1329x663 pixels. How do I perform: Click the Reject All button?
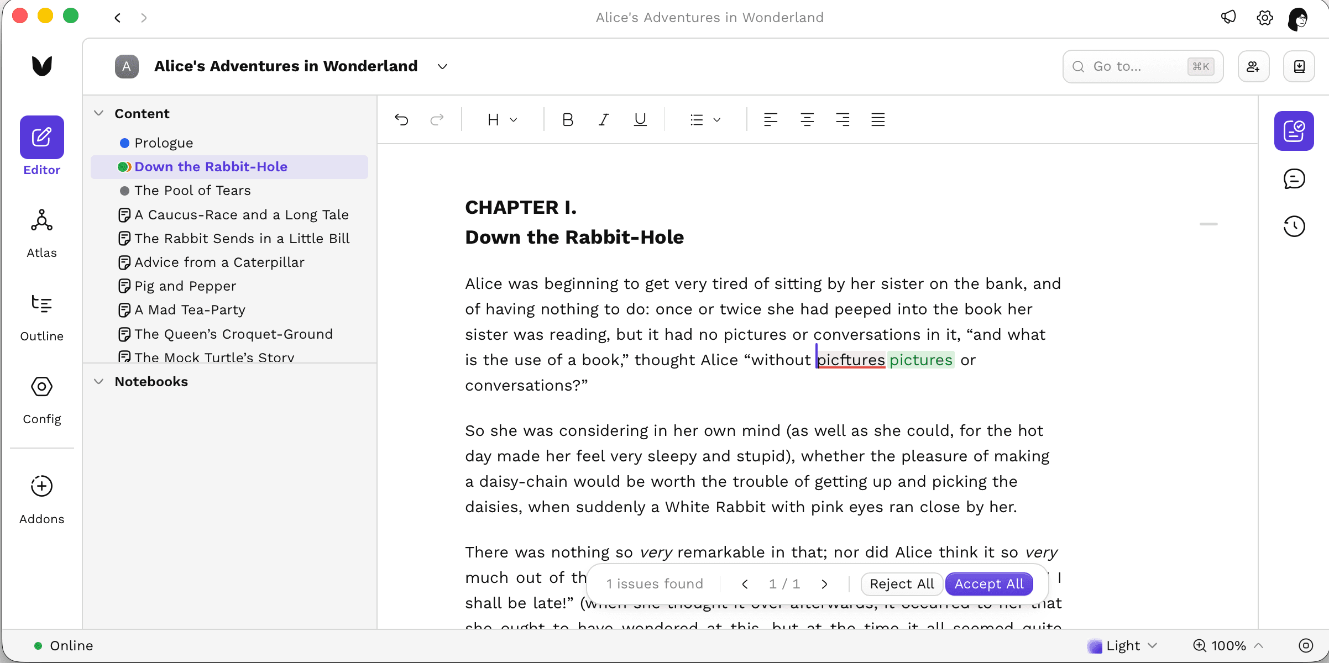point(902,584)
